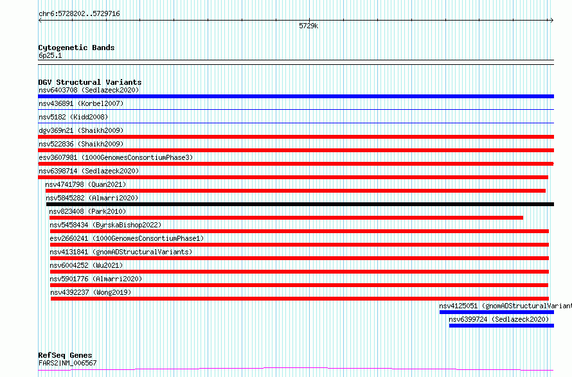The width and height of the screenshot is (572, 377).
Task: Select the nsv6004252 (Wu2021) label
Action: click(87, 265)
